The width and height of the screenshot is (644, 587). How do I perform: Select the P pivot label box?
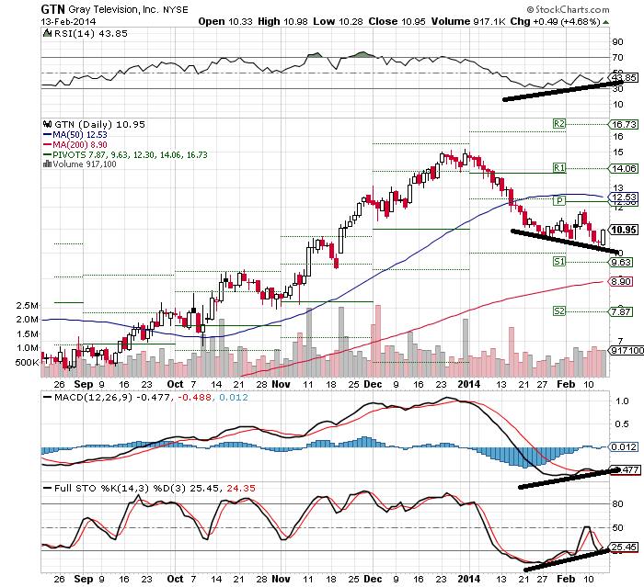pos(559,200)
